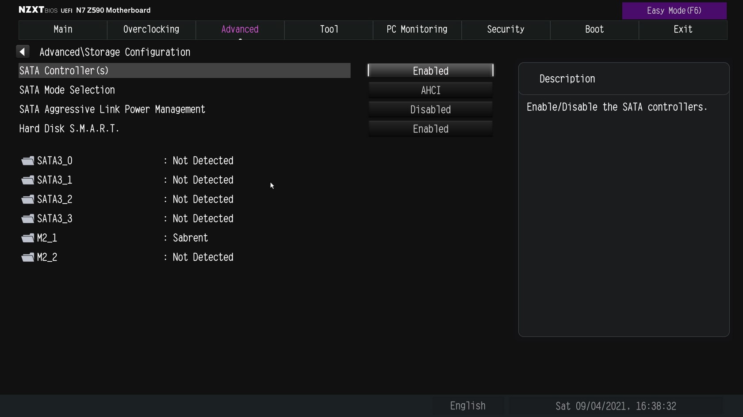The width and height of the screenshot is (743, 417).
Task: Go back using the left arrow icon
Action: click(23, 52)
